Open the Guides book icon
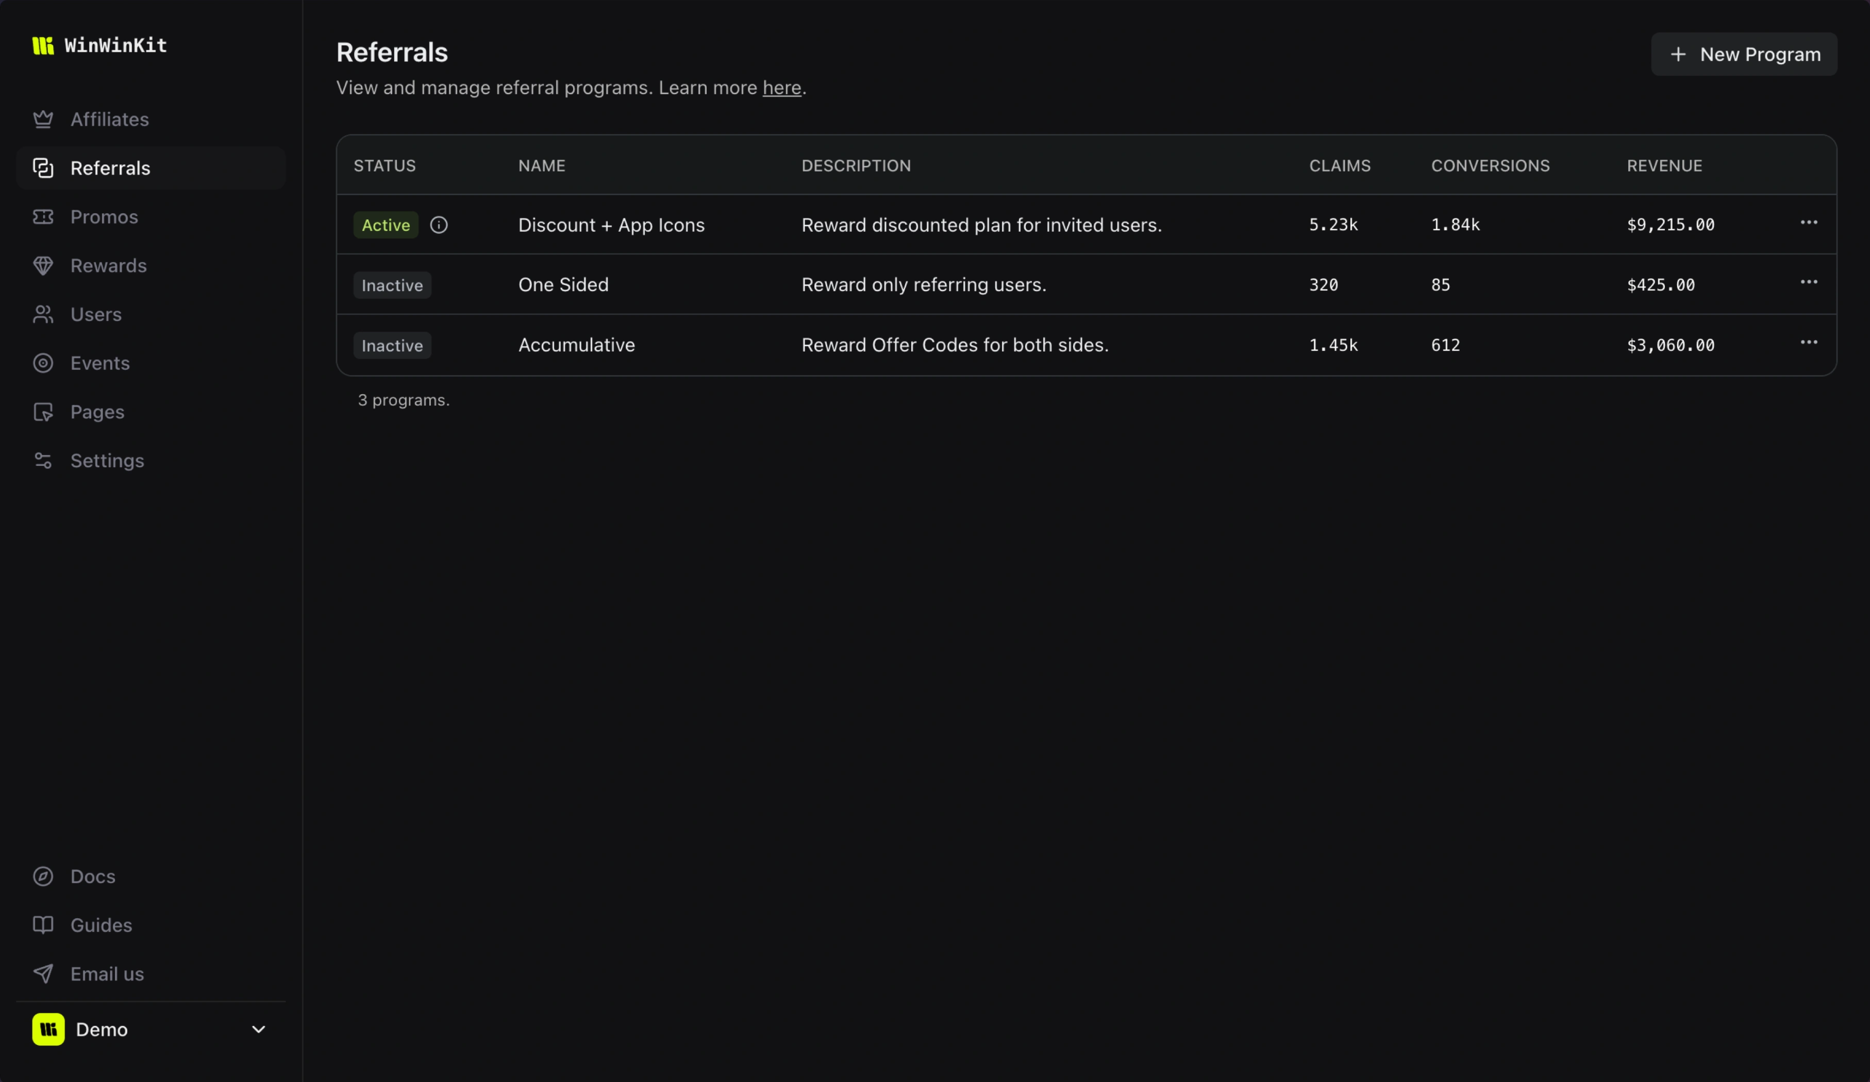 click(44, 925)
